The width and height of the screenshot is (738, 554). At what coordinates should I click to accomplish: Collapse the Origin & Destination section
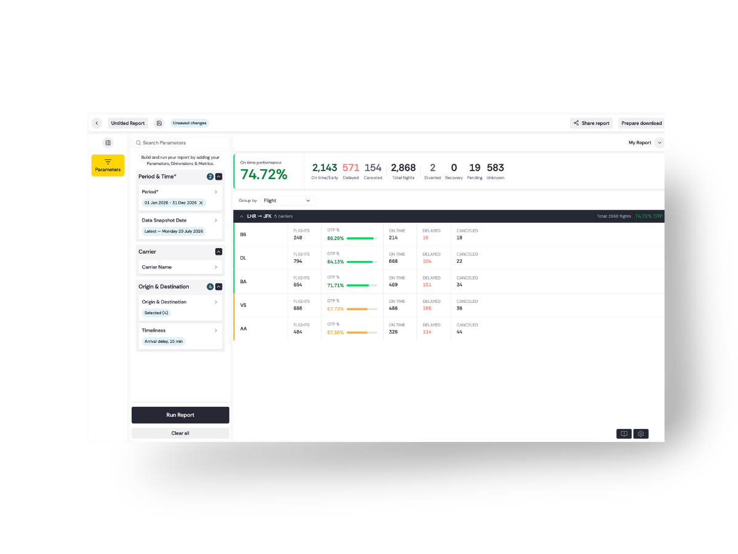[218, 287]
